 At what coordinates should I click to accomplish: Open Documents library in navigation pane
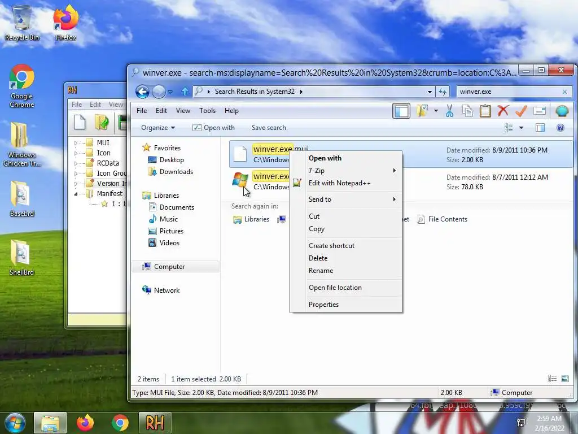(171, 207)
